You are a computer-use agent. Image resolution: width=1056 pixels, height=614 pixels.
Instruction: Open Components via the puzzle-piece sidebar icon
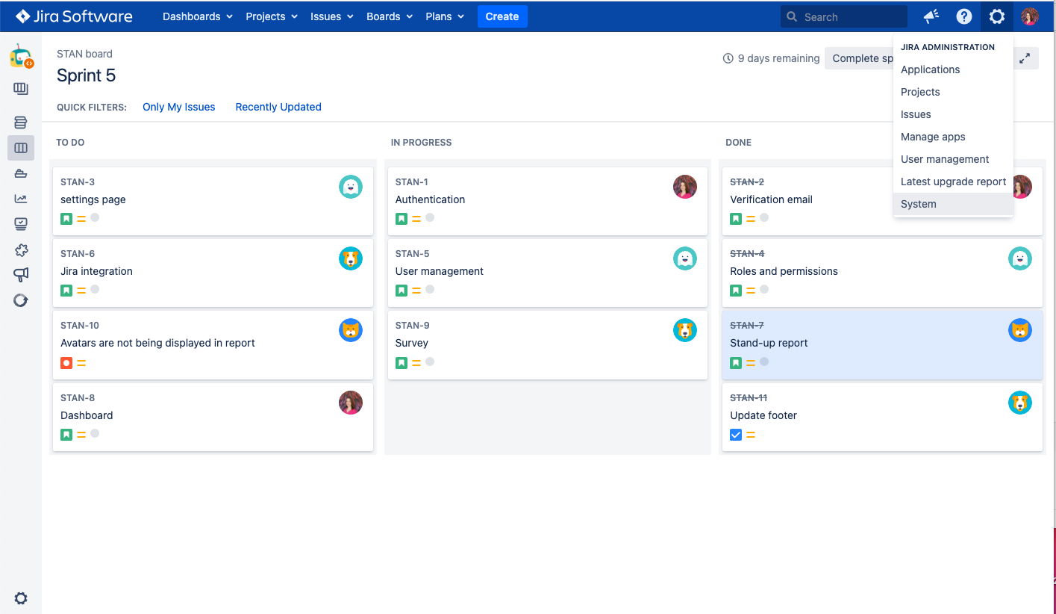point(21,249)
